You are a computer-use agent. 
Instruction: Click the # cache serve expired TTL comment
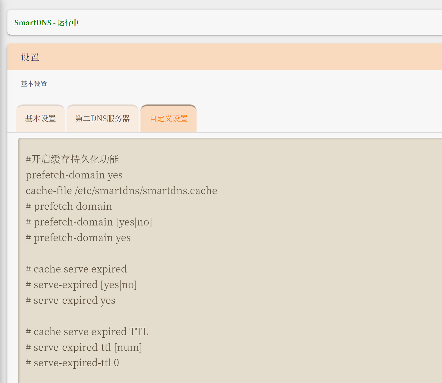(x=87, y=332)
